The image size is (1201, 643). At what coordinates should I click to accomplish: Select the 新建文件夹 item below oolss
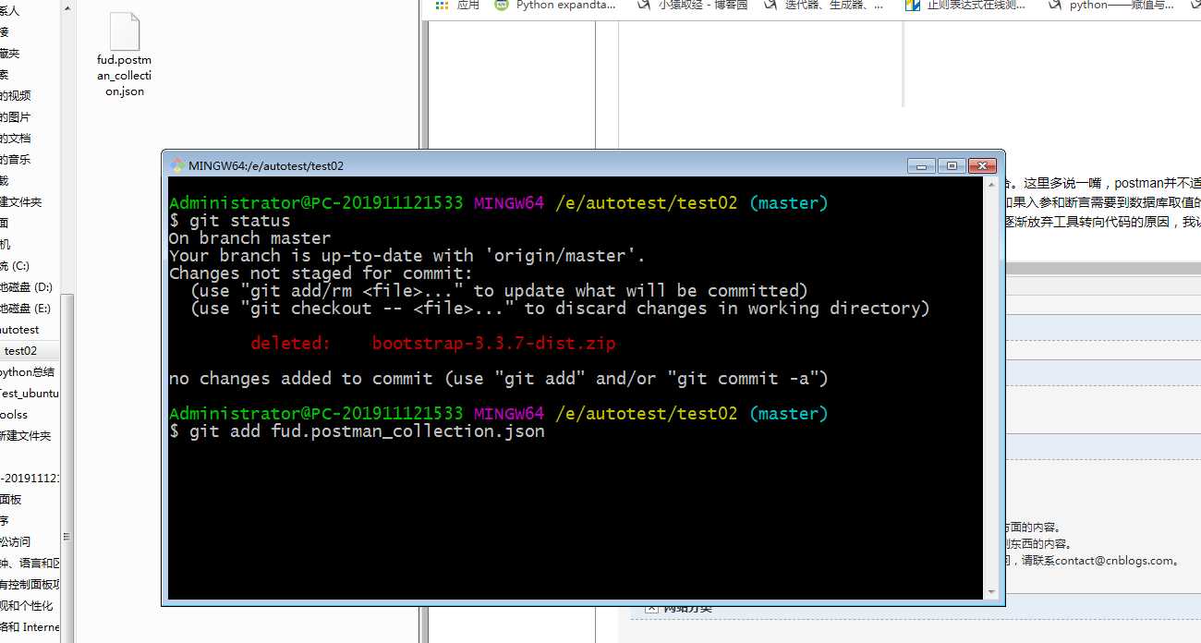[26, 436]
